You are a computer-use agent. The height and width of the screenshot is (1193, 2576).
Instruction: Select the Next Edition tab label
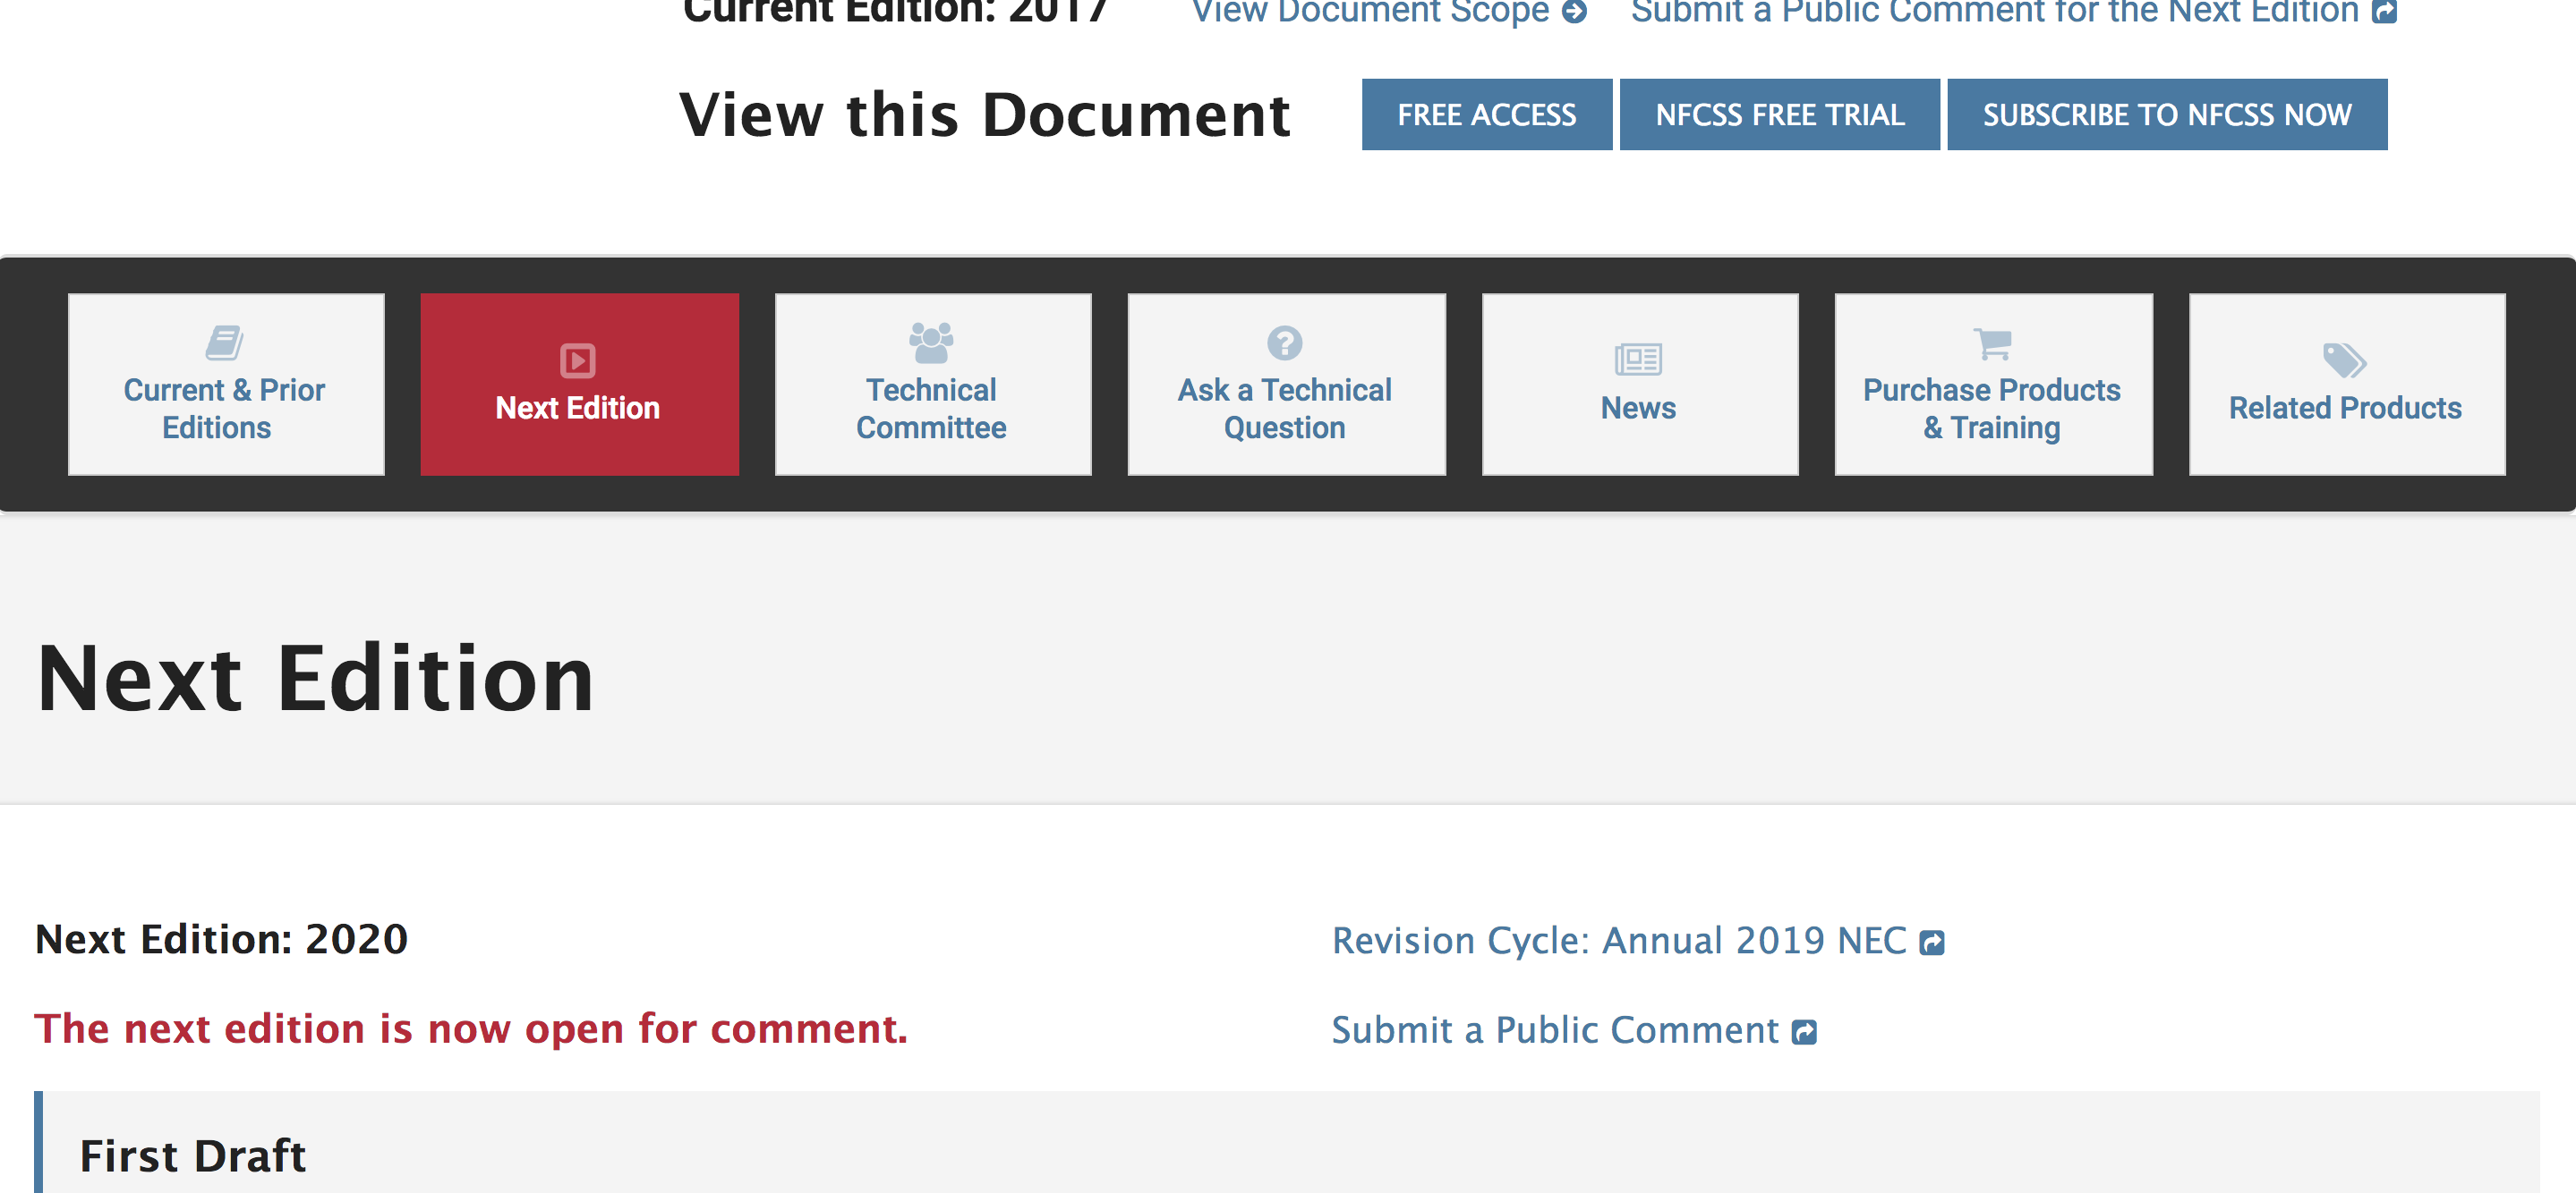click(578, 409)
